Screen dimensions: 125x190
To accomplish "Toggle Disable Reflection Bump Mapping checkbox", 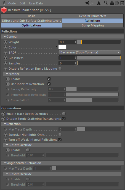I will (x=60, y=69).
